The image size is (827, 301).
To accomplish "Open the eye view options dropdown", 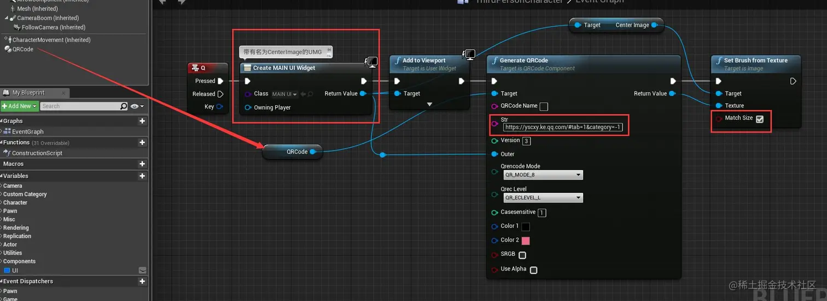I will point(138,106).
